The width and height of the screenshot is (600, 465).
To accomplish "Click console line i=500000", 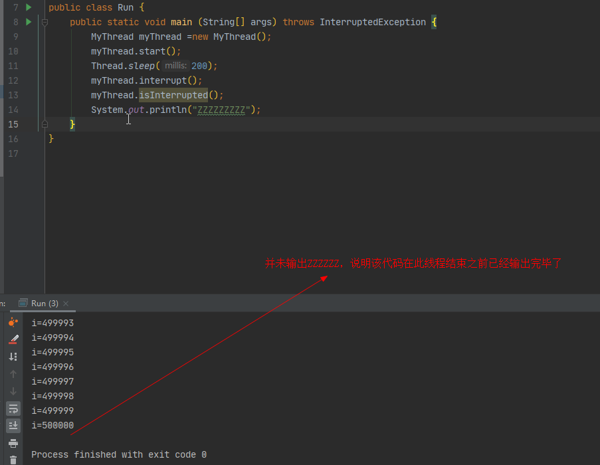I will [x=52, y=425].
